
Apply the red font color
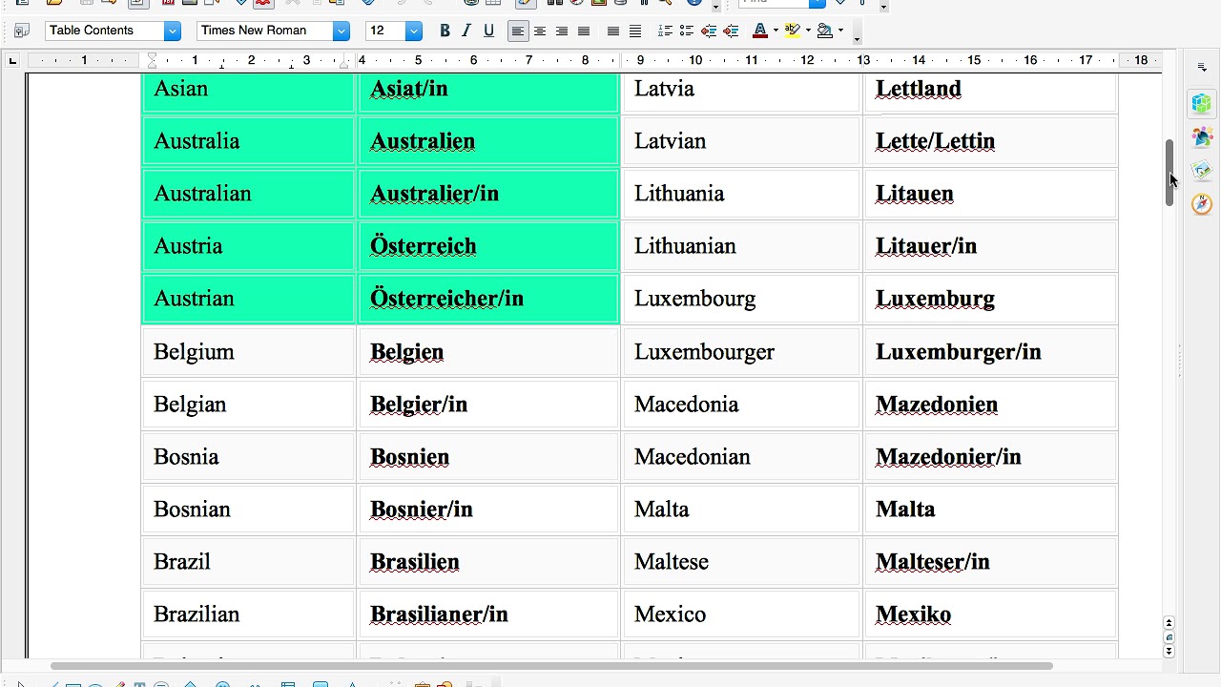pyautogui.click(x=760, y=31)
